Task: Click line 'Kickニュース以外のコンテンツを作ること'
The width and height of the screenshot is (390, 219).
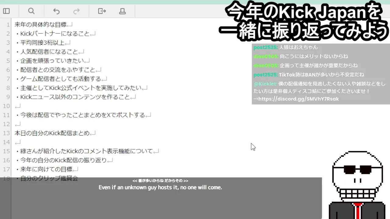Action: tap(72, 97)
